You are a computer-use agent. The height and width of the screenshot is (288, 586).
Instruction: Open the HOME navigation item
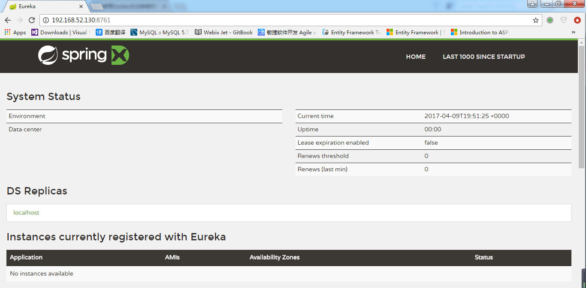416,57
